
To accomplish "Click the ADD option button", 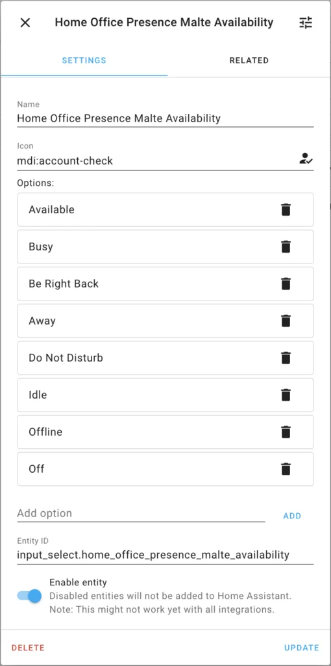I will point(292,516).
